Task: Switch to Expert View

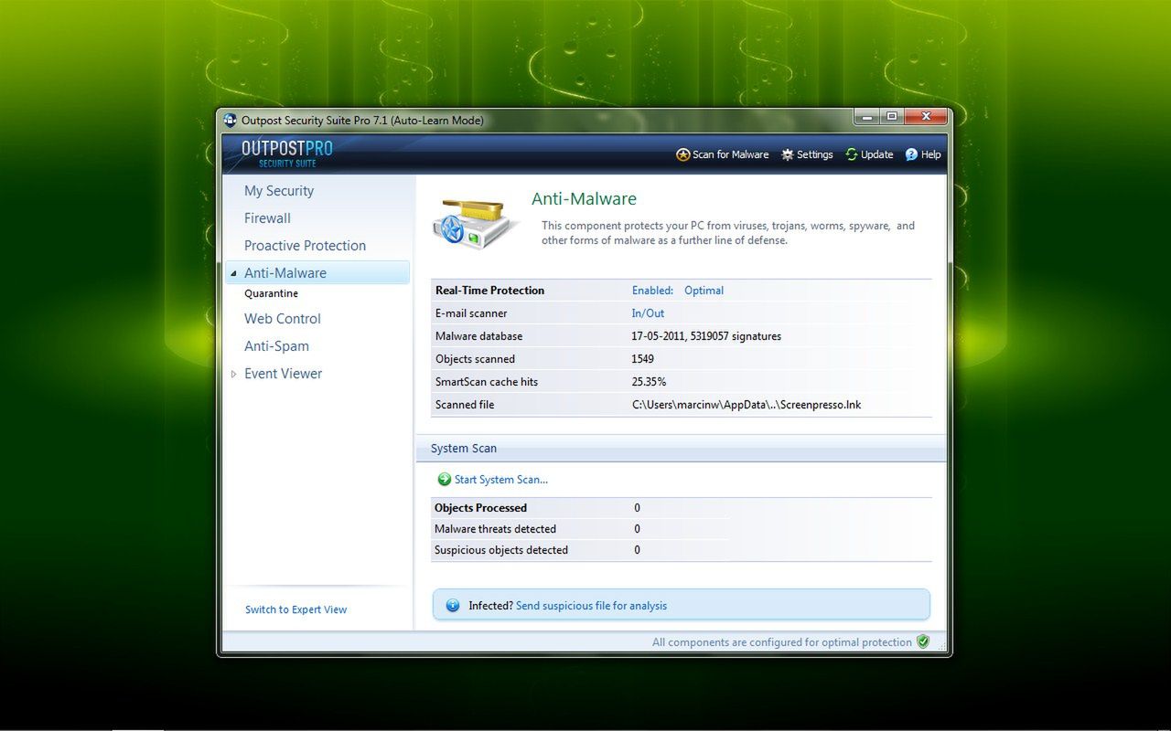Action: (295, 609)
